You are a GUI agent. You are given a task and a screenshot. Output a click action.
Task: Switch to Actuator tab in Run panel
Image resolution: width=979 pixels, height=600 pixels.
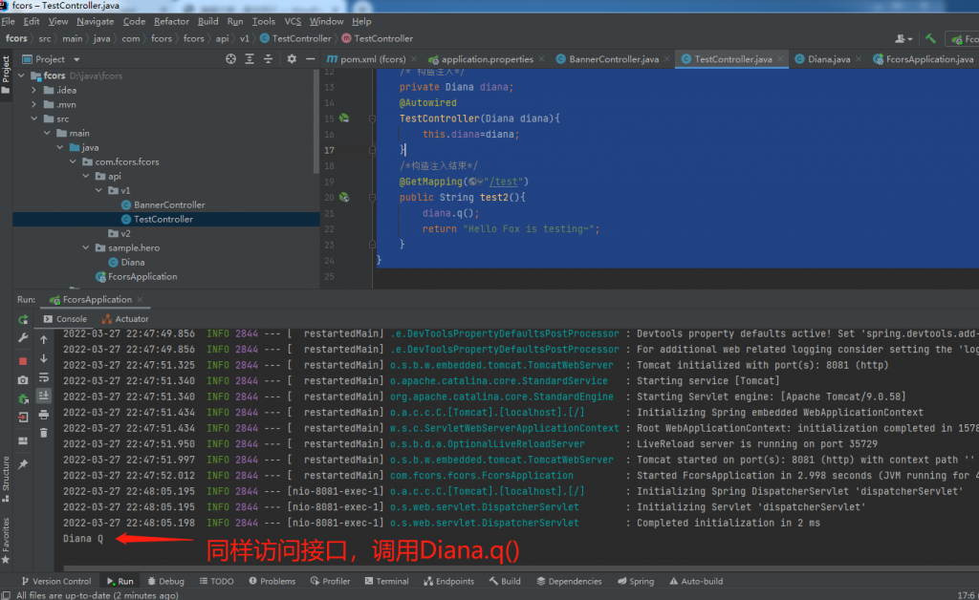click(x=125, y=319)
